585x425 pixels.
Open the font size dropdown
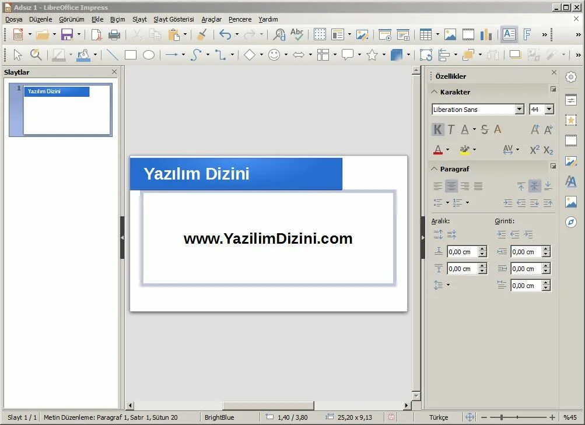(549, 109)
